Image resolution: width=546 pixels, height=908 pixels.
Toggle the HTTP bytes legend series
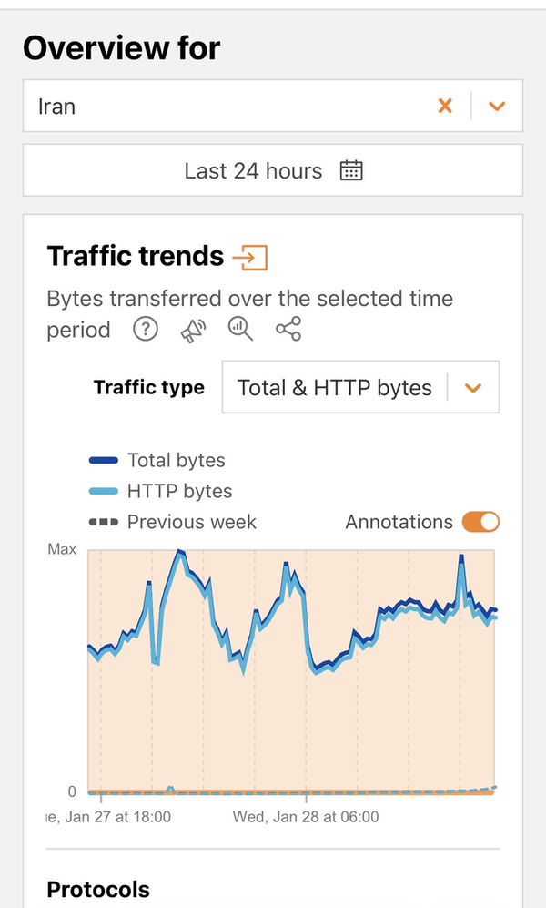(179, 491)
